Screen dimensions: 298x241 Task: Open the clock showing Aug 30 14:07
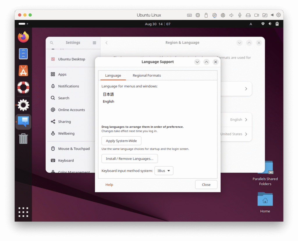pos(157,24)
